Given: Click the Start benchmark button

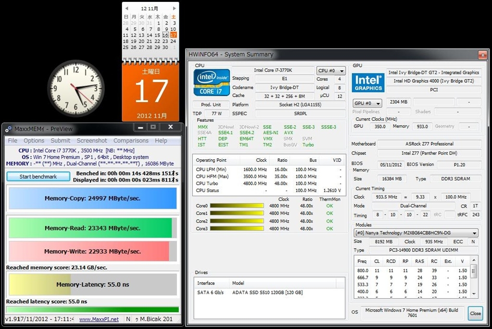Looking at the screenshot, I should pyautogui.click(x=38, y=177).
